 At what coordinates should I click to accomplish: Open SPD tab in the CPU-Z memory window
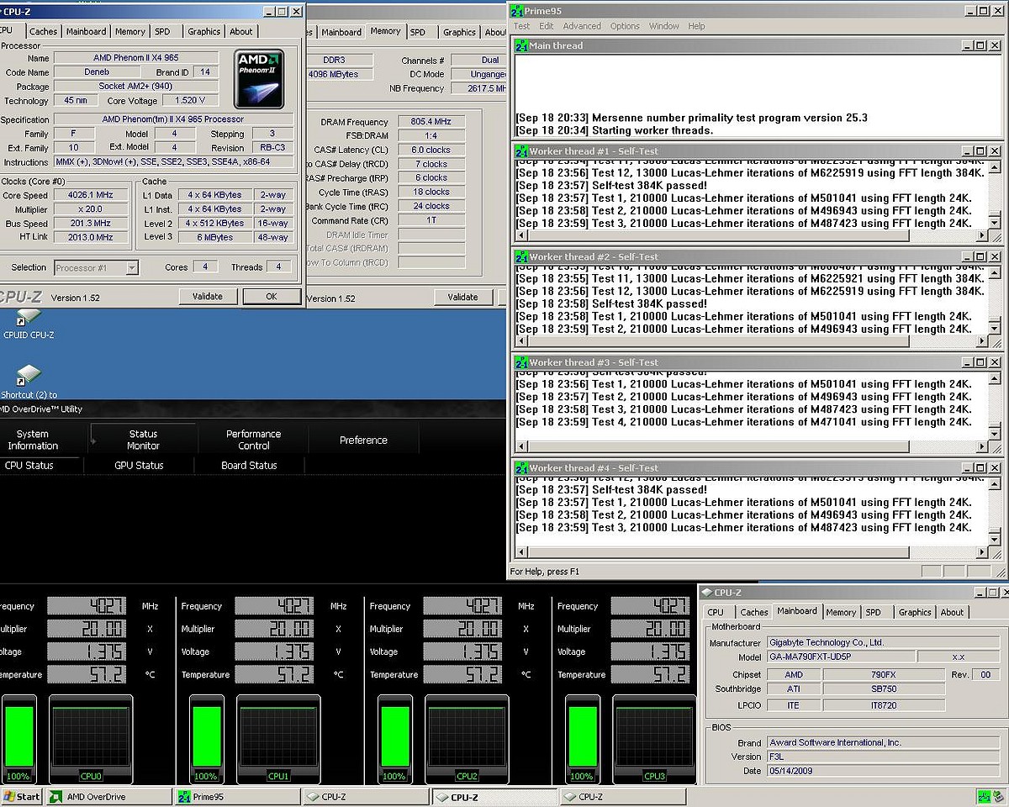click(x=418, y=32)
